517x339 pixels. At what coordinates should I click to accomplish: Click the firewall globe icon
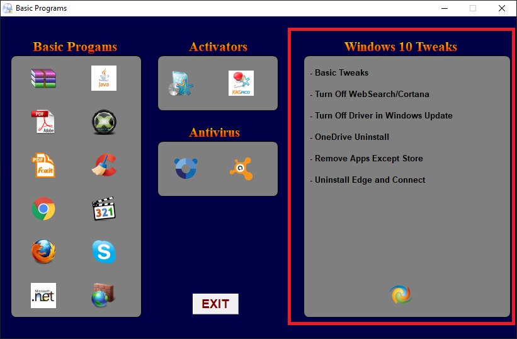coord(103,296)
